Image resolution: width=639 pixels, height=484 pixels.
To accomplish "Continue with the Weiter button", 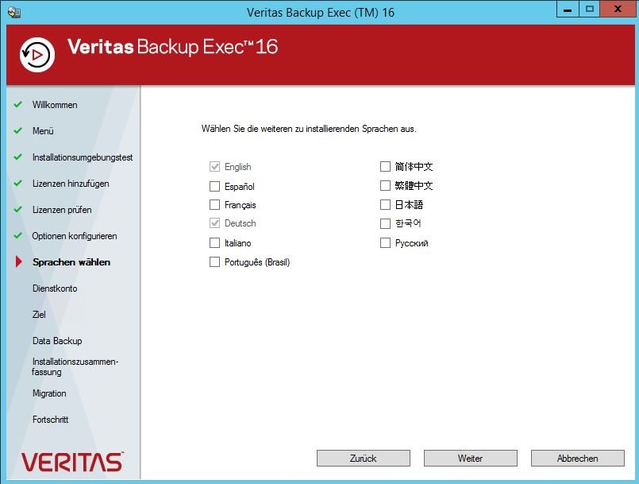I will pos(470,459).
